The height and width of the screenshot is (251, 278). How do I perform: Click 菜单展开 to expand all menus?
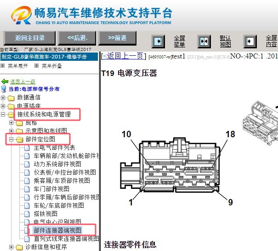tap(18, 66)
